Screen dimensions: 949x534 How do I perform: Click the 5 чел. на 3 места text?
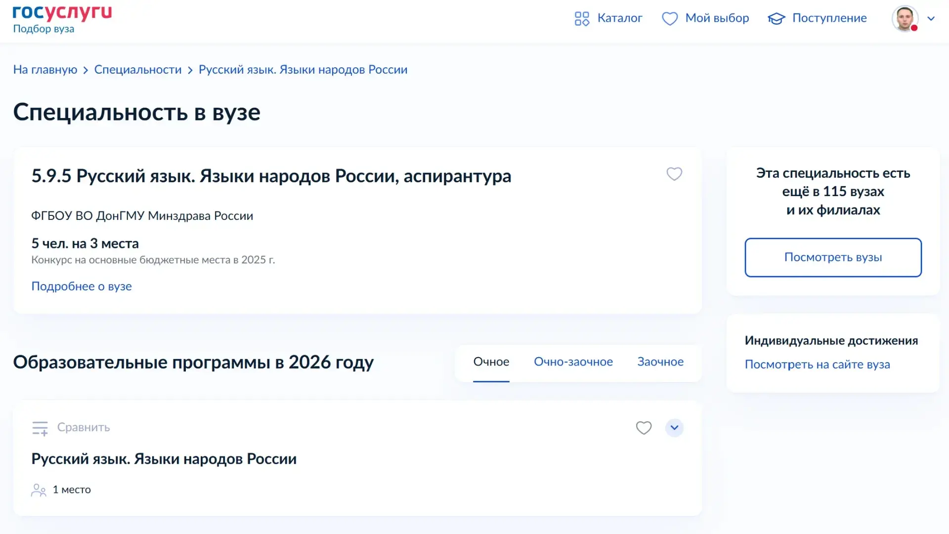[85, 244]
